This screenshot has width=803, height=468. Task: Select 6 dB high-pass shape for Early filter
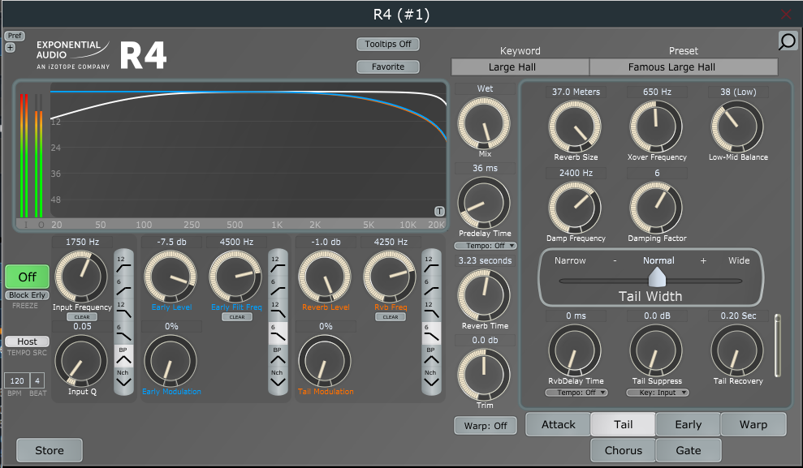[x=278, y=286]
